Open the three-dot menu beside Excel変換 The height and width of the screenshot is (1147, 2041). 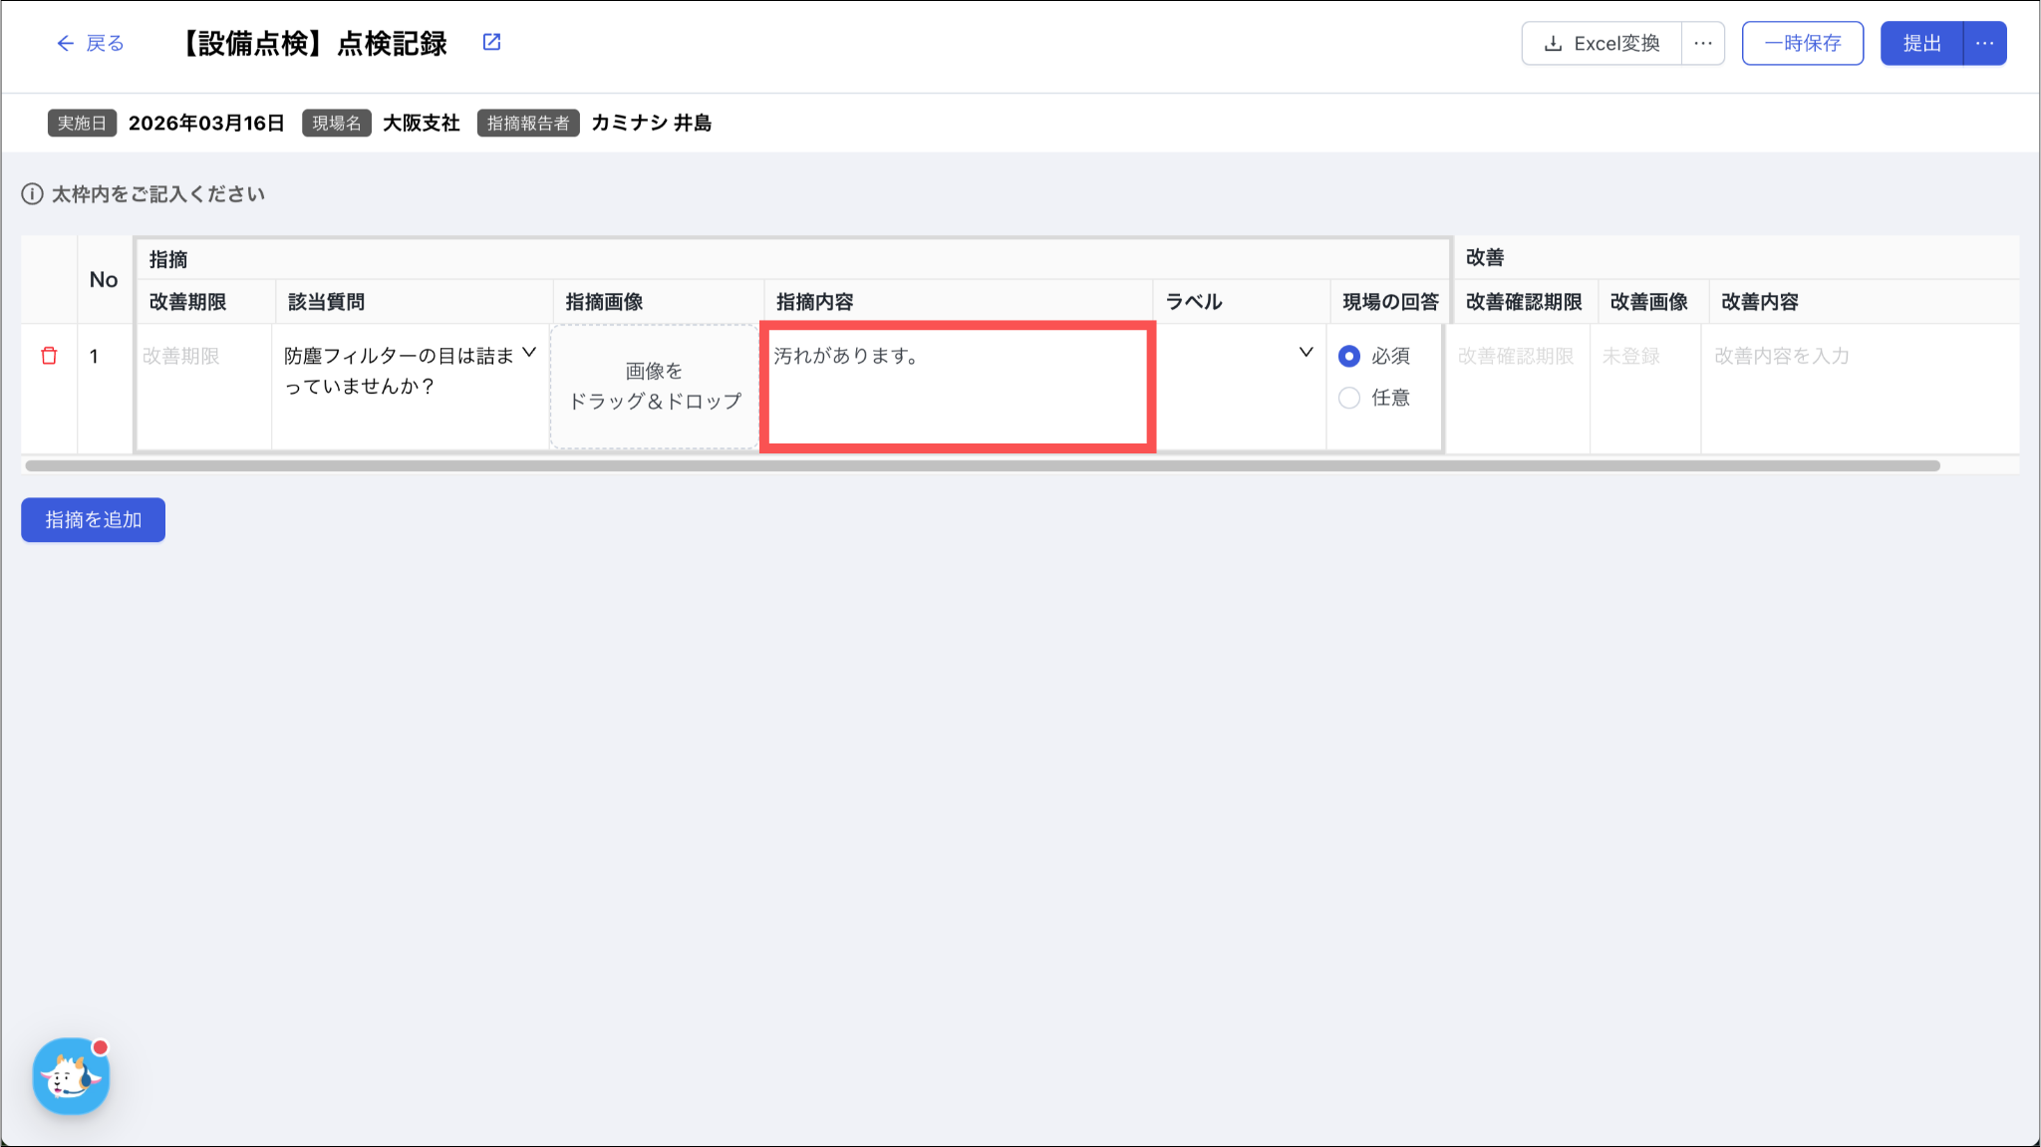pyautogui.click(x=1703, y=43)
